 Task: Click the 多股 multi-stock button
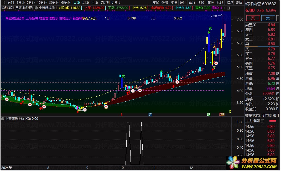click(174, 3)
